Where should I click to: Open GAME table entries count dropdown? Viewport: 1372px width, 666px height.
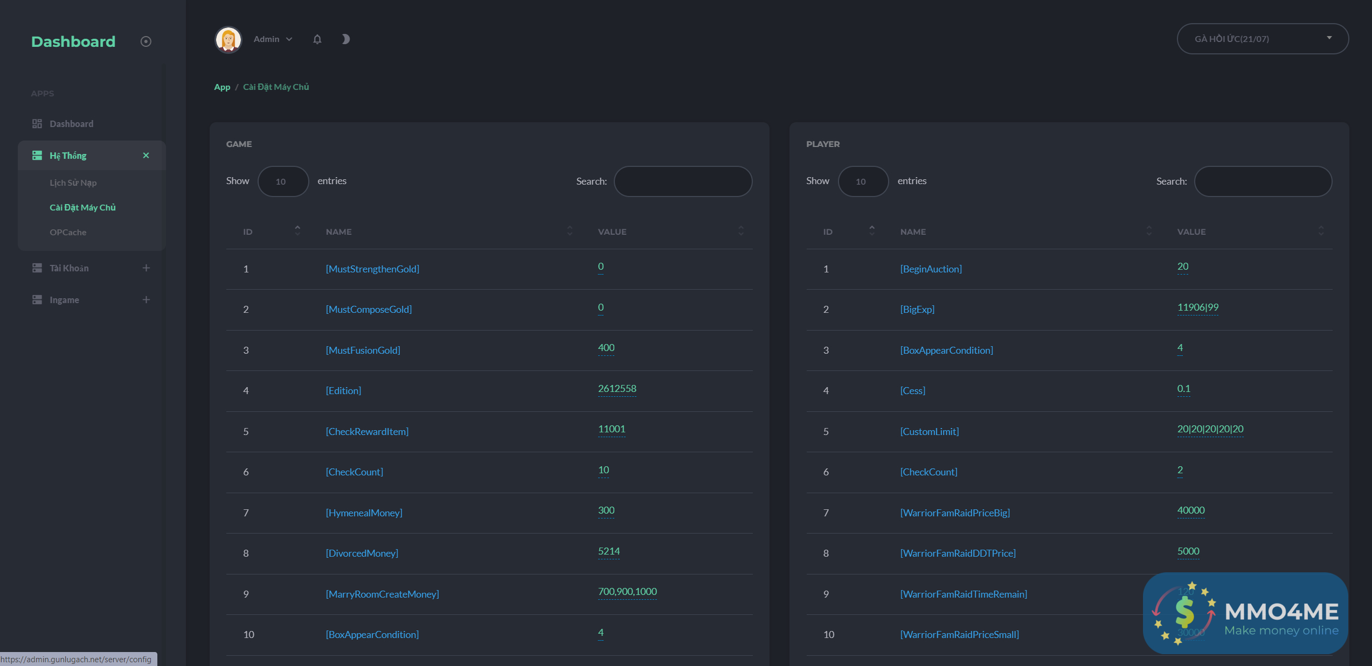click(283, 181)
